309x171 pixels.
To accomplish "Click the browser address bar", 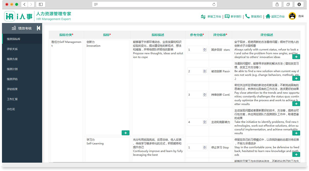I will [155, 4].
